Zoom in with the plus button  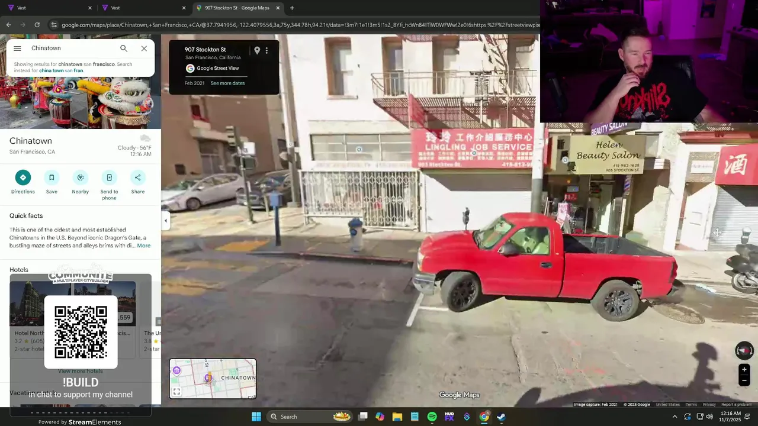744,370
